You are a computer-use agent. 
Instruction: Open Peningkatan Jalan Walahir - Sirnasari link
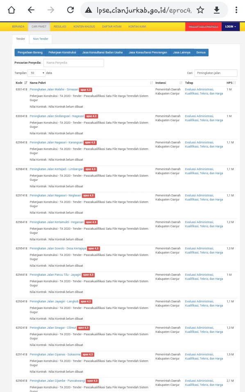(x=54, y=90)
